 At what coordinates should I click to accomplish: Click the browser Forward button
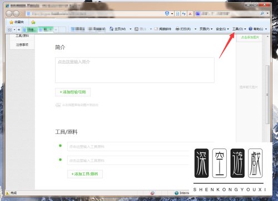[16, 13]
